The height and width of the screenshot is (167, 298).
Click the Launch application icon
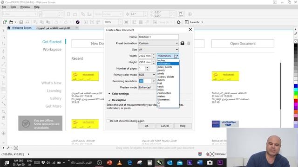pyautogui.click(x=187, y=22)
